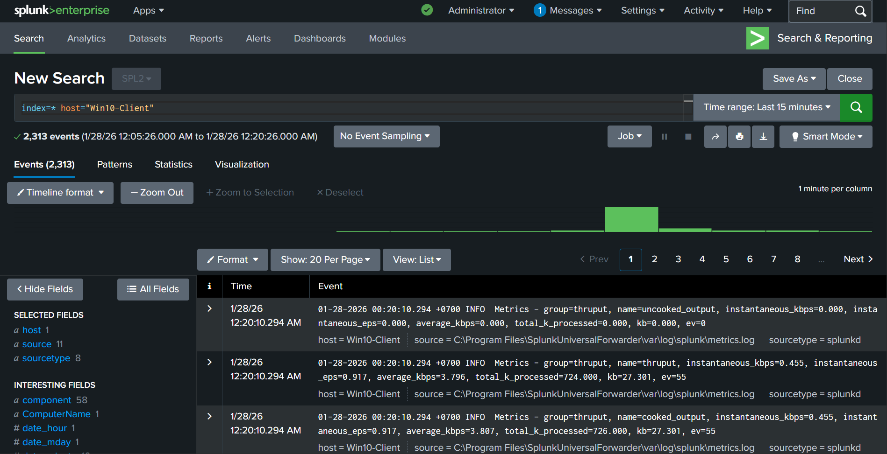Toggle Hide Fields sidebar

(x=45, y=289)
